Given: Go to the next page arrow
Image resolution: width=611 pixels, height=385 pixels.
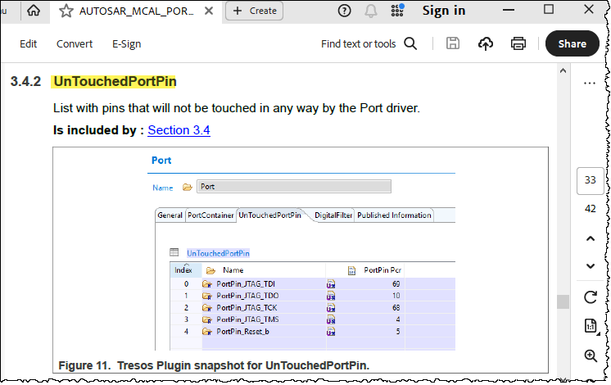Looking at the screenshot, I should click(590, 265).
